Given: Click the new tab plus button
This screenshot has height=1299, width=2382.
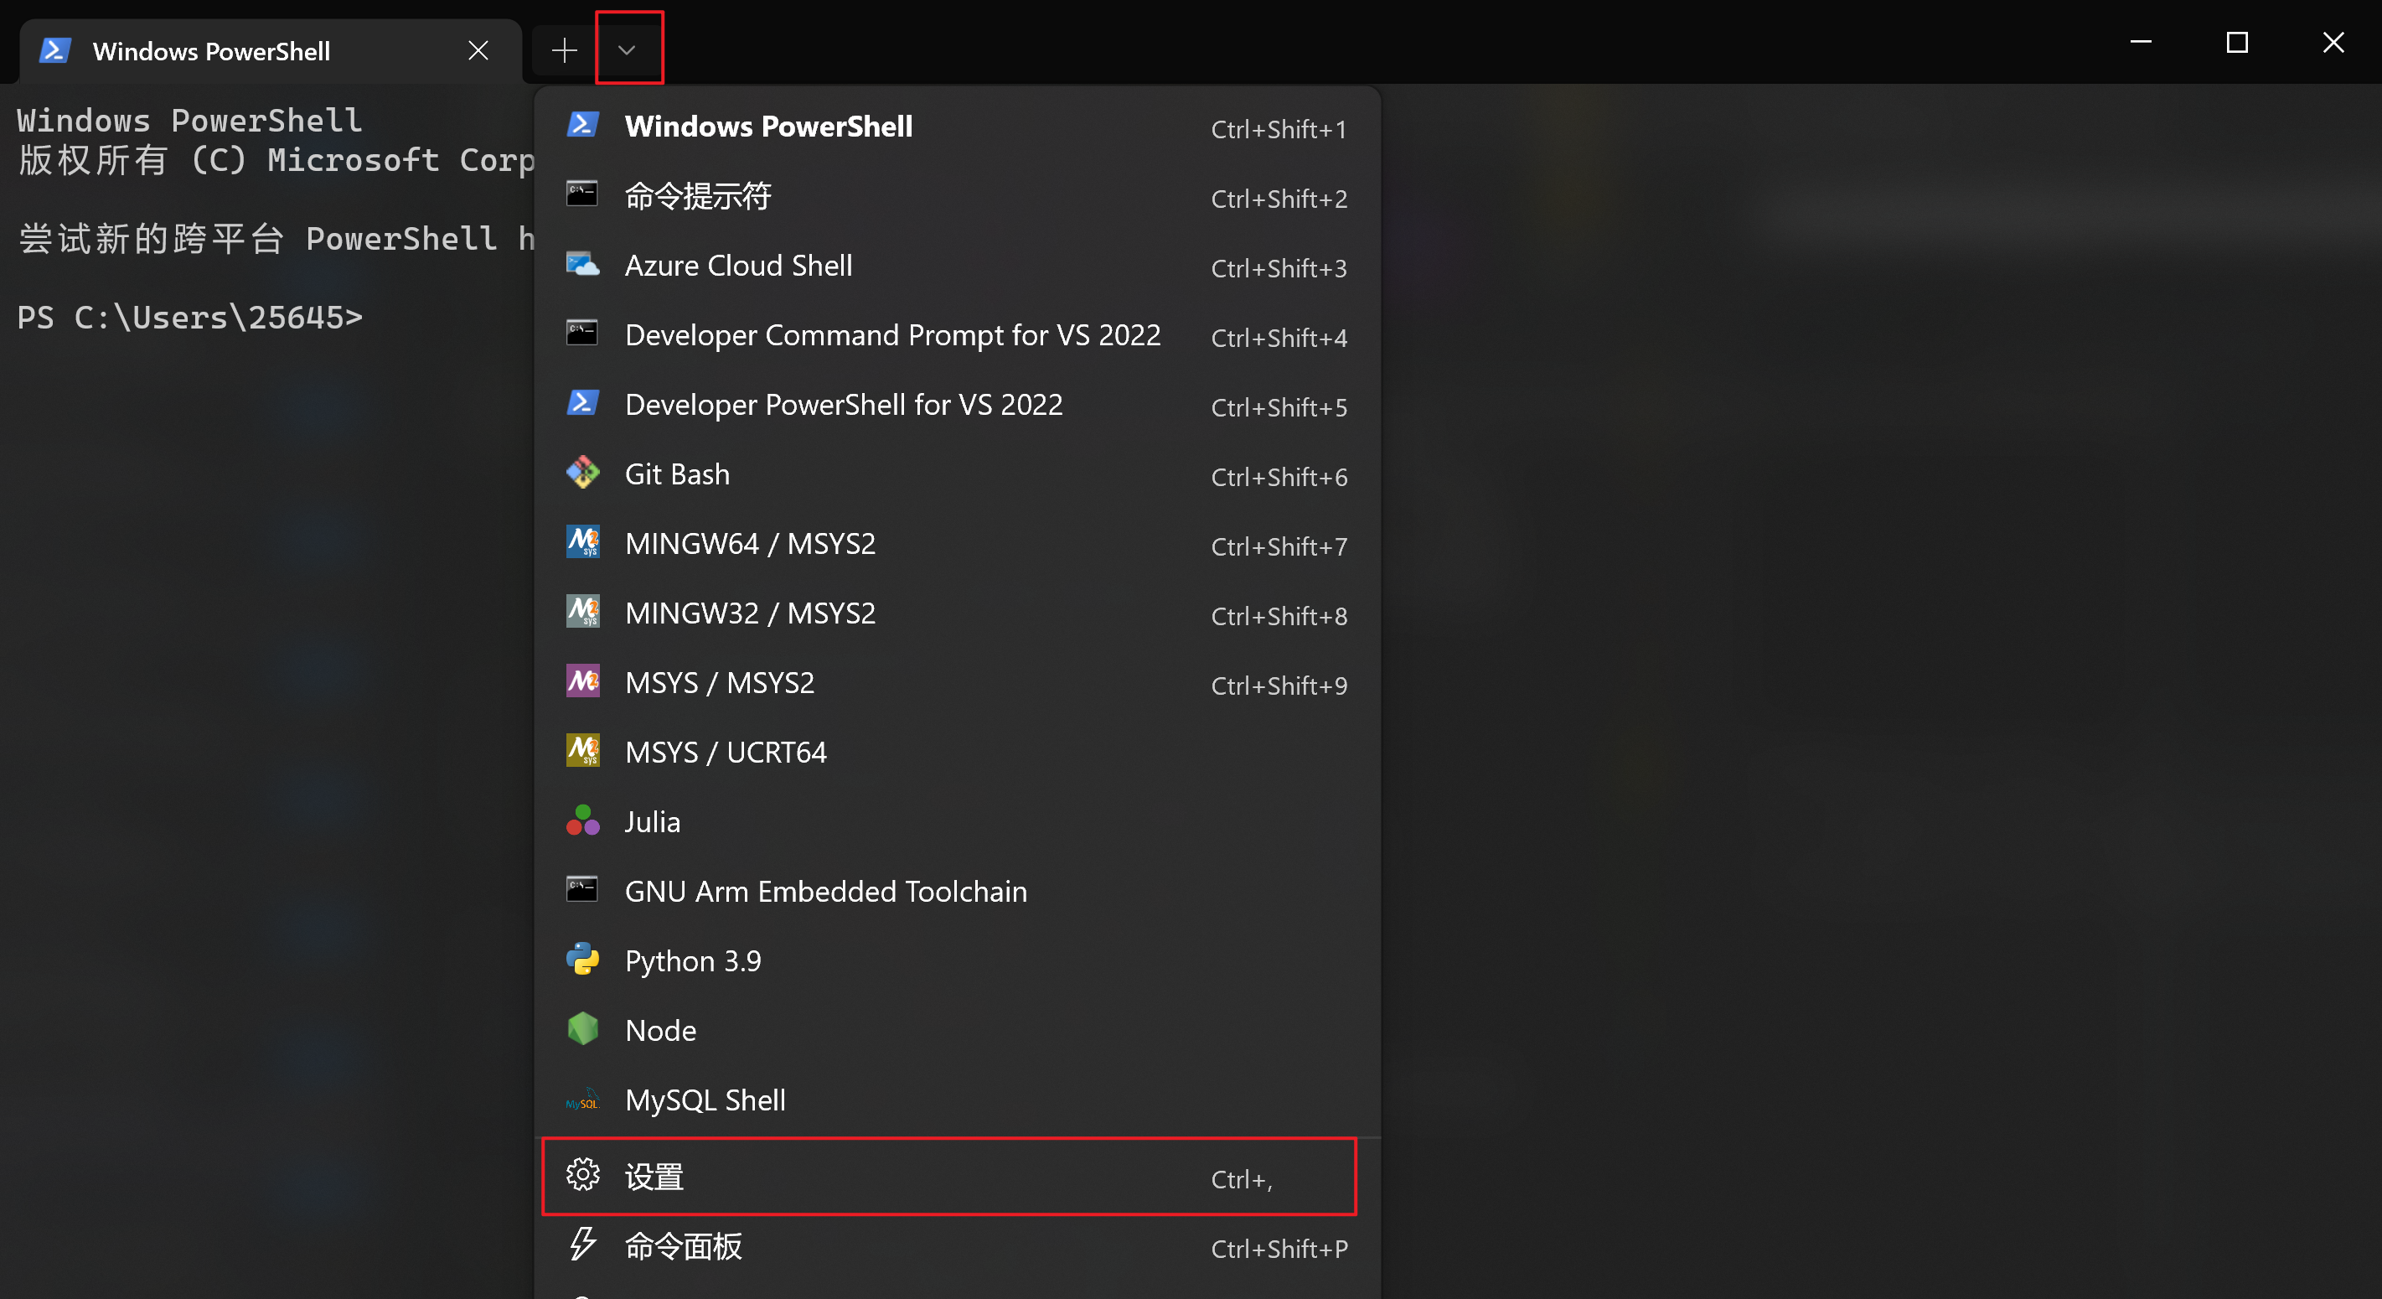Looking at the screenshot, I should click(x=563, y=49).
